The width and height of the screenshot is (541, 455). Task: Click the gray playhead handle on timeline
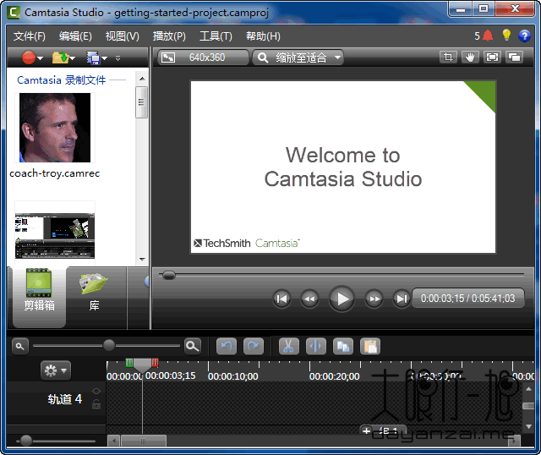click(142, 365)
